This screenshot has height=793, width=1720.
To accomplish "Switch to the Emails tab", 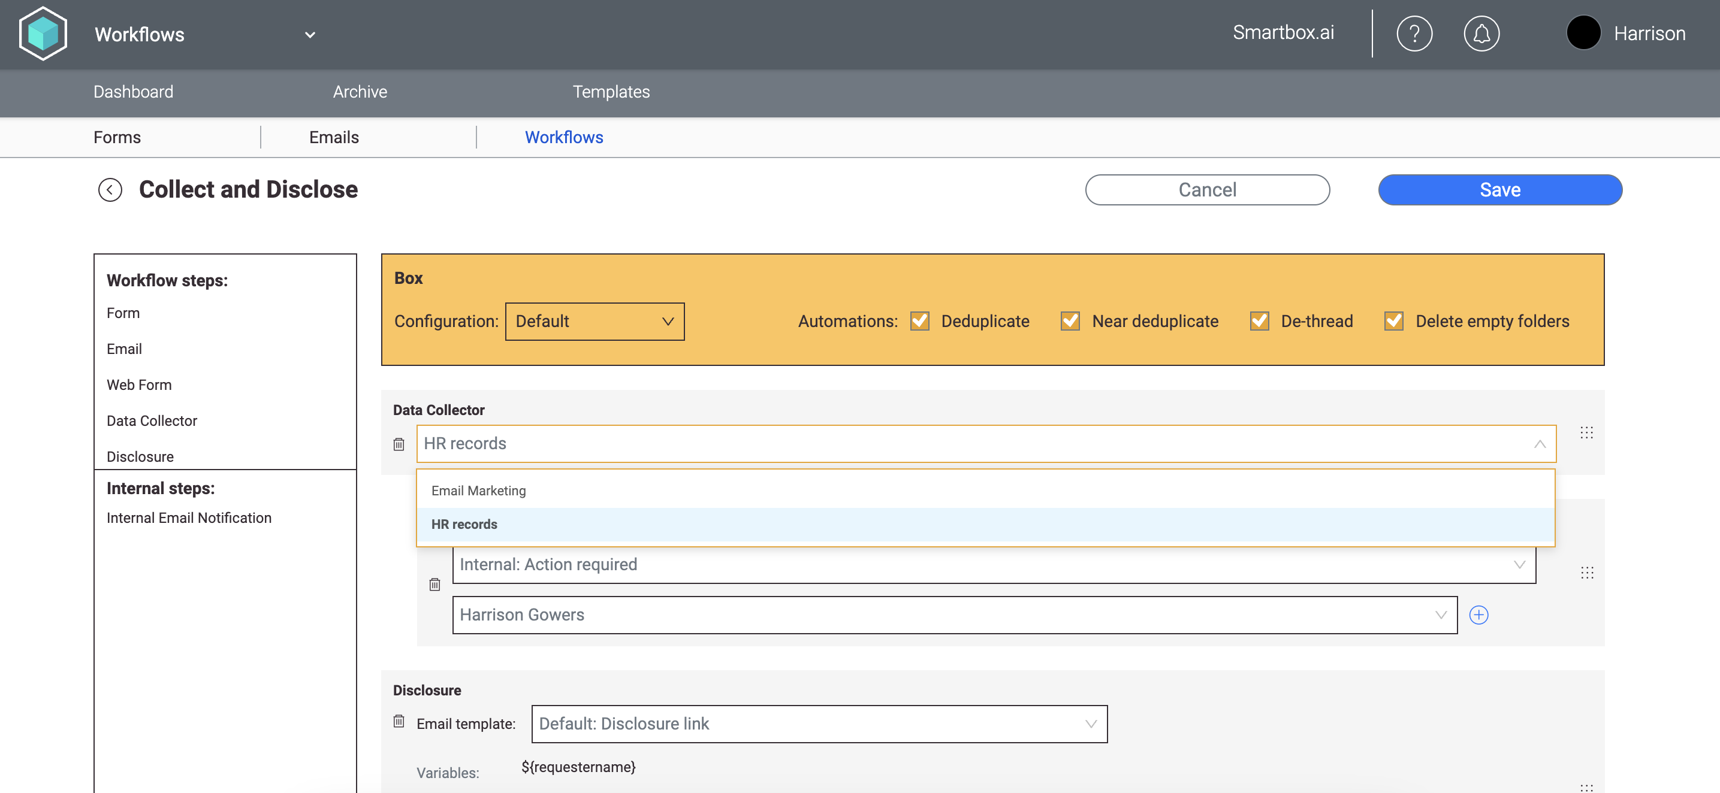I will 334,138.
